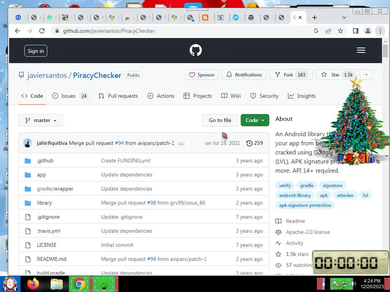
Task: Open the Readme link in About
Action: coord(290,221)
